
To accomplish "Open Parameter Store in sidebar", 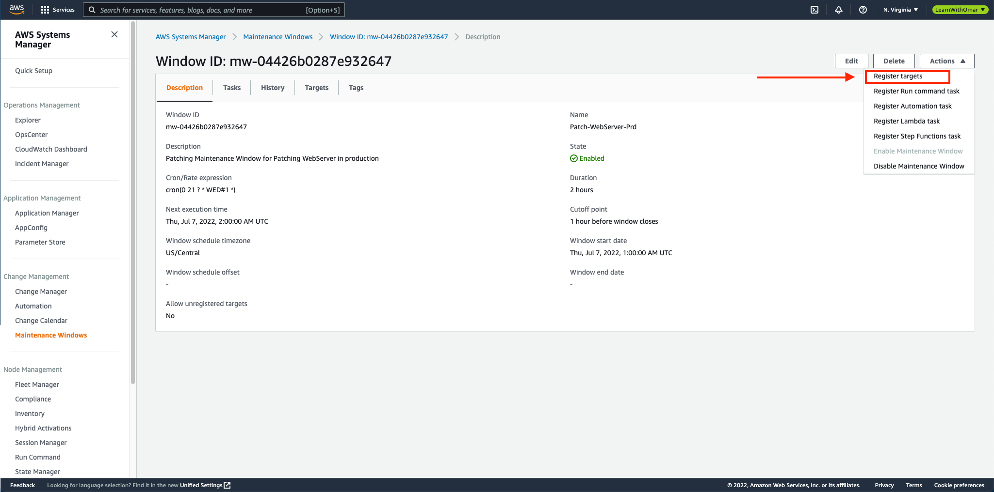I will pos(40,242).
